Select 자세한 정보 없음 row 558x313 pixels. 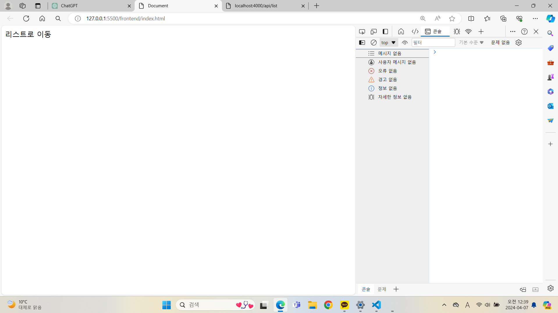[x=392, y=97]
